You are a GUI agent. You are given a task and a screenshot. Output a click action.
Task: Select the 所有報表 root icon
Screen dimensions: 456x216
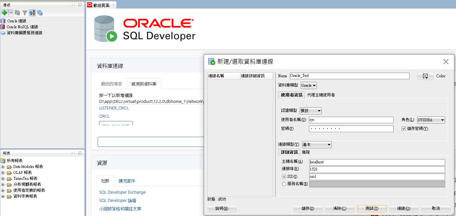coord(3,161)
